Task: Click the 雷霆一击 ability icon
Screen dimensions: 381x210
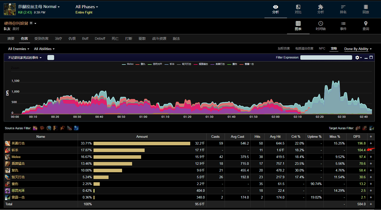Action: click(8, 197)
